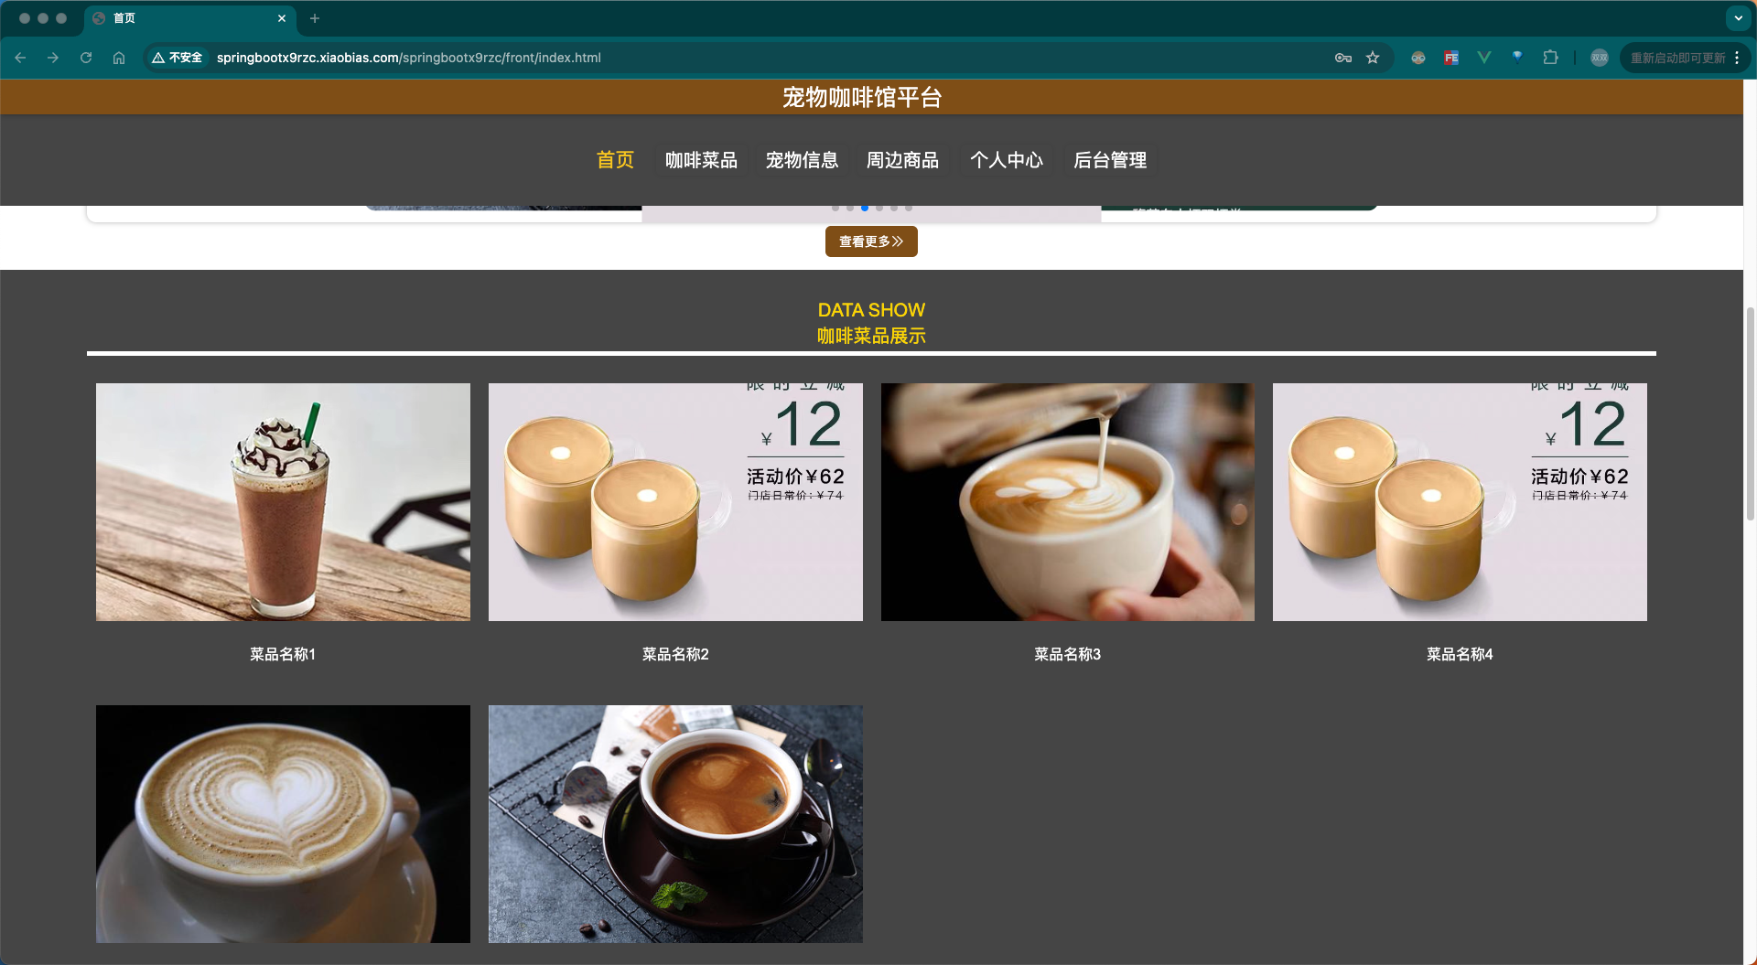Open the Vue devtools extension
1757x965 pixels.
click(1484, 58)
